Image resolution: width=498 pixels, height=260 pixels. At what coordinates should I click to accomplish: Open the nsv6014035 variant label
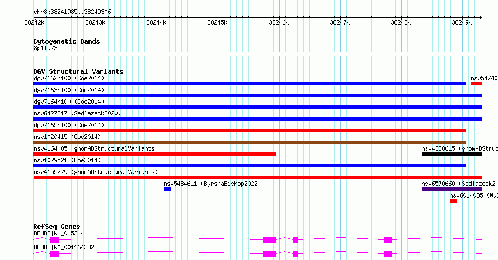coord(473,195)
